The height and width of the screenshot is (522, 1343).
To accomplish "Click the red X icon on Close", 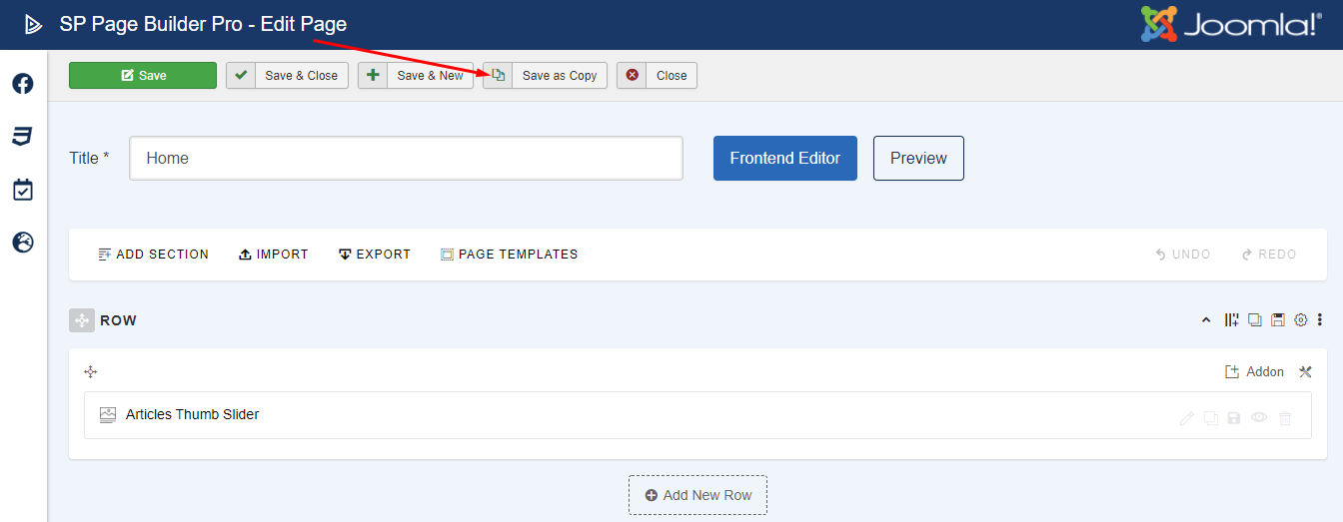I will click(632, 75).
